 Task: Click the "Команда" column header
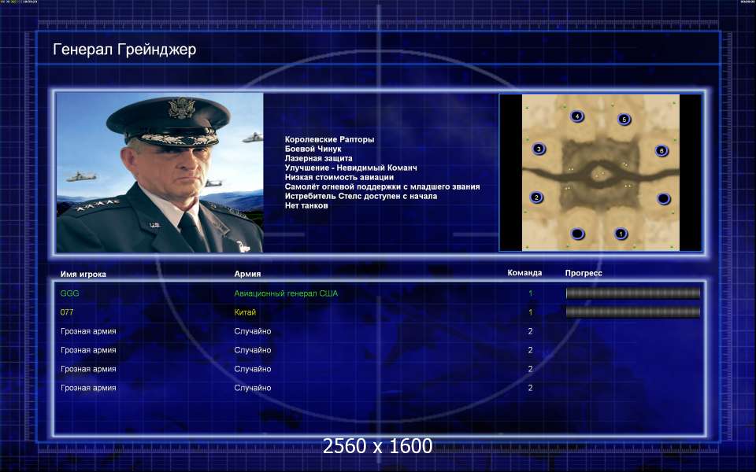[x=524, y=273]
